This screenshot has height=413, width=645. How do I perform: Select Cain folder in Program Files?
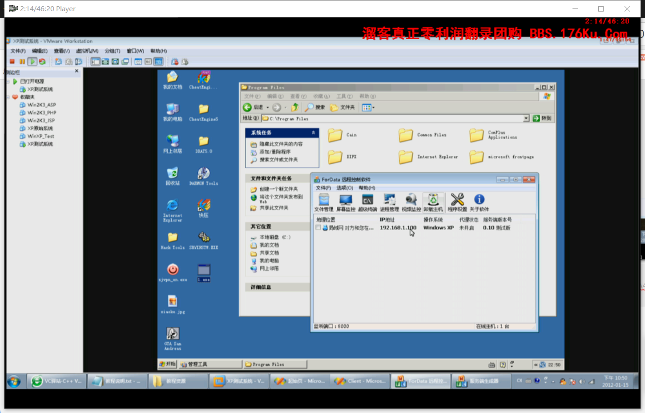pyautogui.click(x=342, y=135)
